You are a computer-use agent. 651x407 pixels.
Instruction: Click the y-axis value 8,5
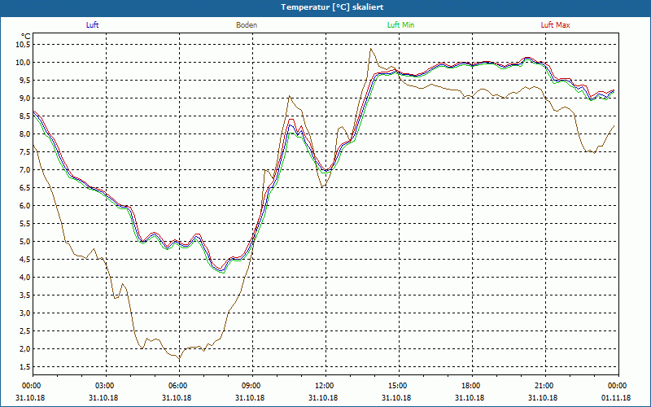[24, 116]
